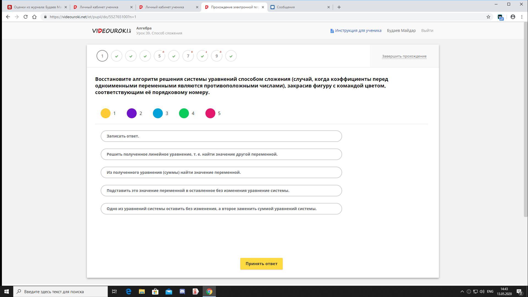Go to question 7 circle
The height and width of the screenshot is (297, 528).
pyautogui.click(x=188, y=56)
